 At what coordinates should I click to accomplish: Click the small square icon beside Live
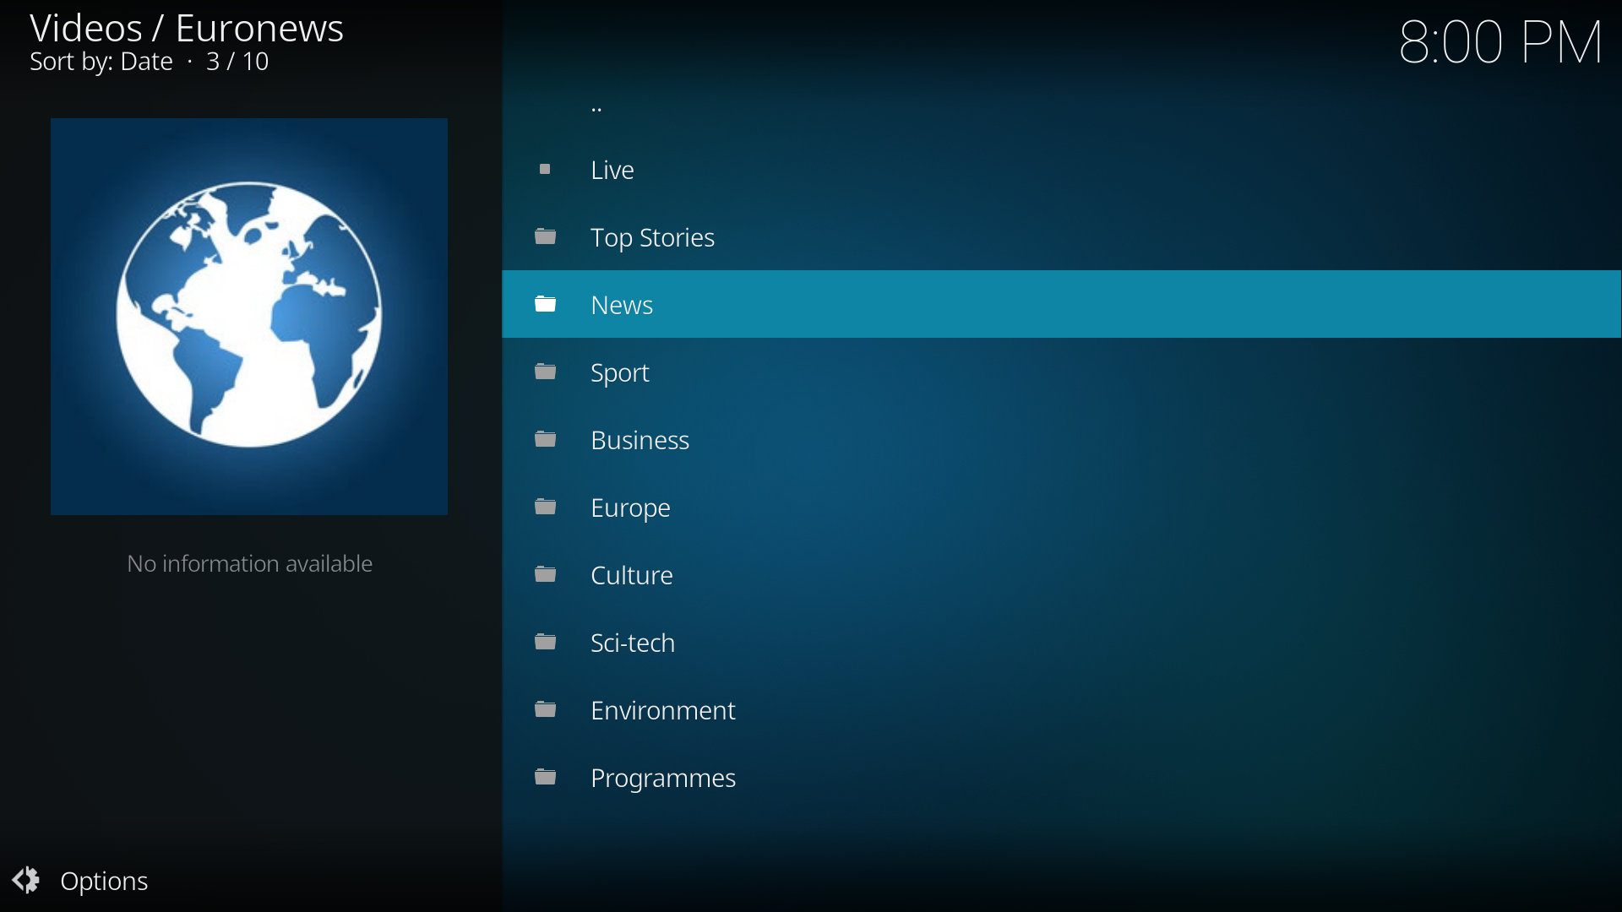545,170
